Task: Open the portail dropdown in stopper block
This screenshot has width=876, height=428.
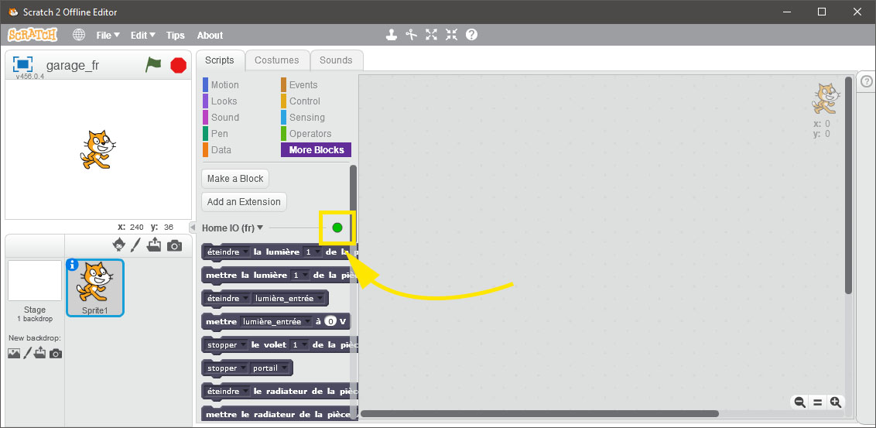Action: pyautogui.click(x=271, y=368)
